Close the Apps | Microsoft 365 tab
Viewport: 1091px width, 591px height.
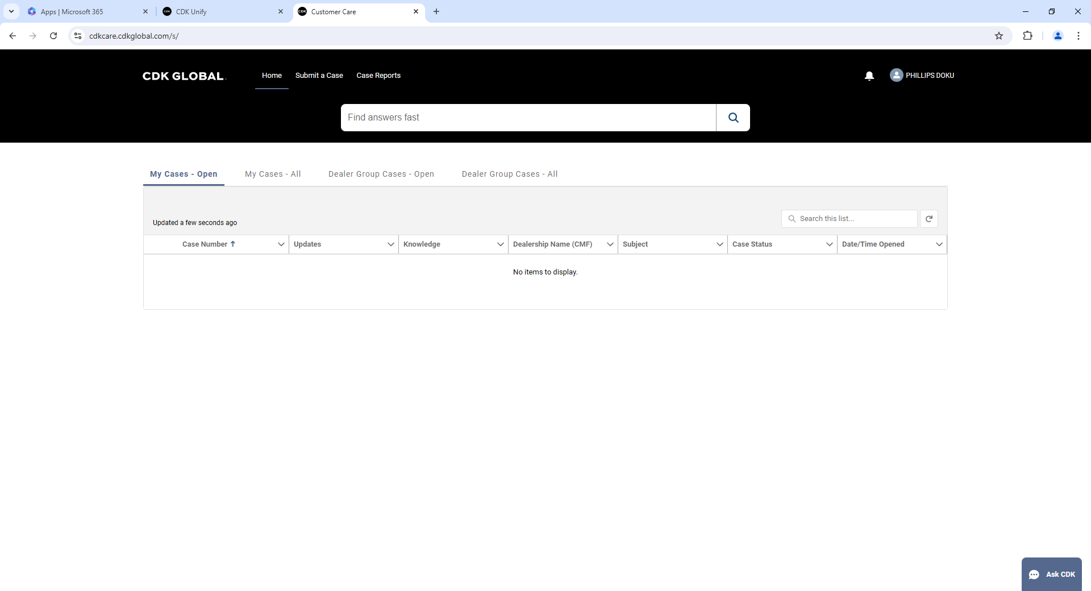pos(145,11)
